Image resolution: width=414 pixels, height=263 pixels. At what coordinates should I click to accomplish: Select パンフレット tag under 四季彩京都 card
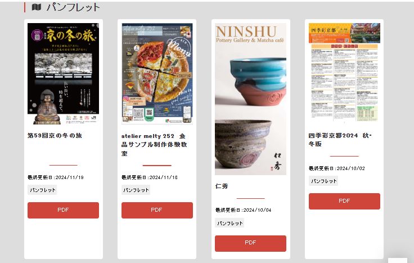click(x=323, y=181)
